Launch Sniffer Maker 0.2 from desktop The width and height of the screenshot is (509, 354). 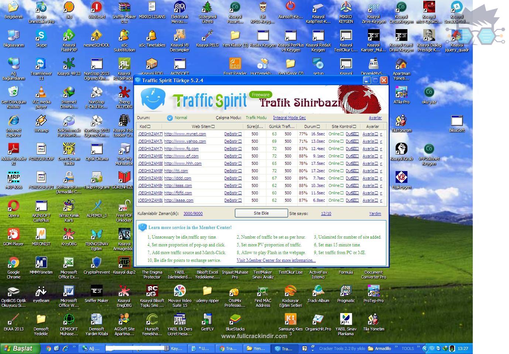[124, 12]
